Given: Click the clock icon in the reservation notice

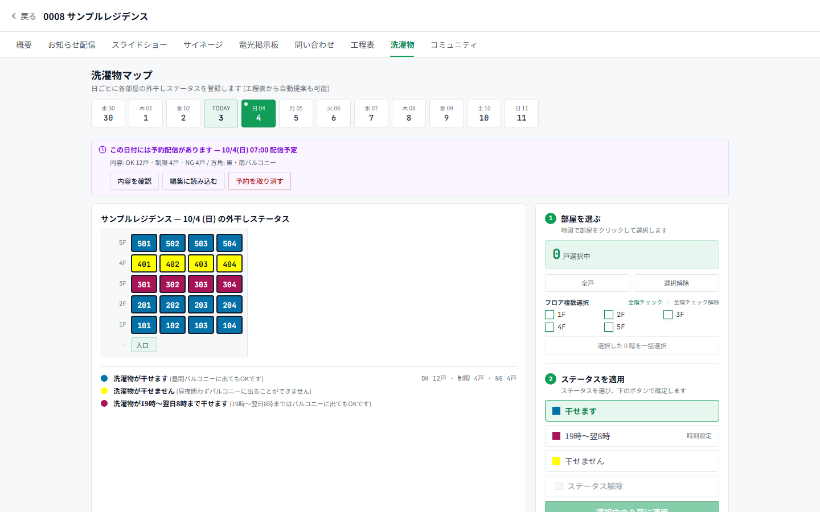Looking at the screenshot, I should coord(102,150).
